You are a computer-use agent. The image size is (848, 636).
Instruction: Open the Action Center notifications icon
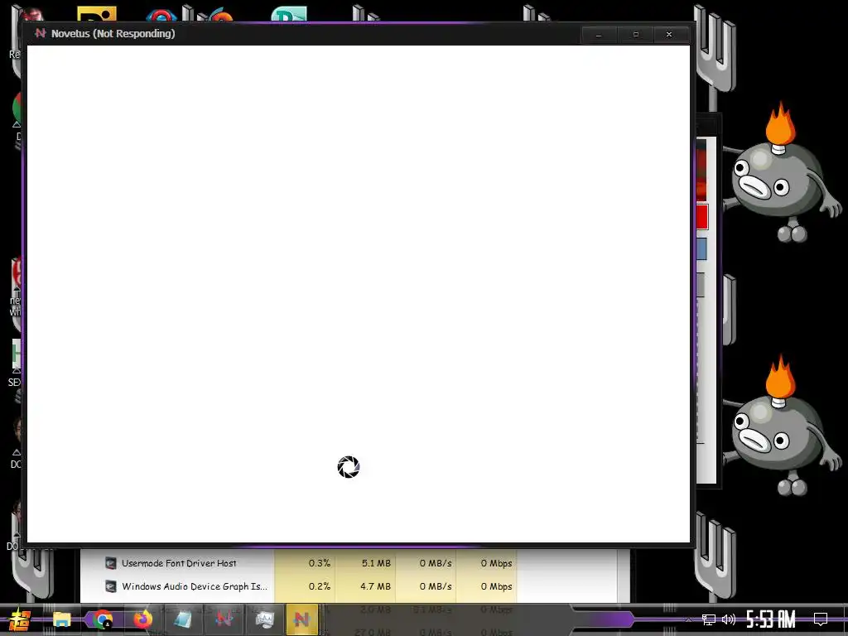pyautogui.click(x=821, y=619)
